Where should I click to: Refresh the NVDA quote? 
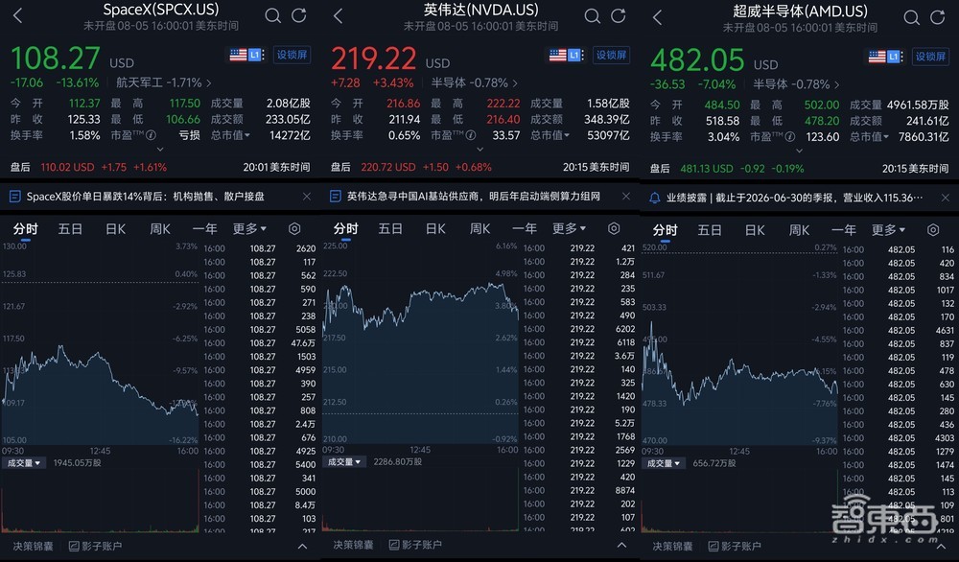point(619,15)
